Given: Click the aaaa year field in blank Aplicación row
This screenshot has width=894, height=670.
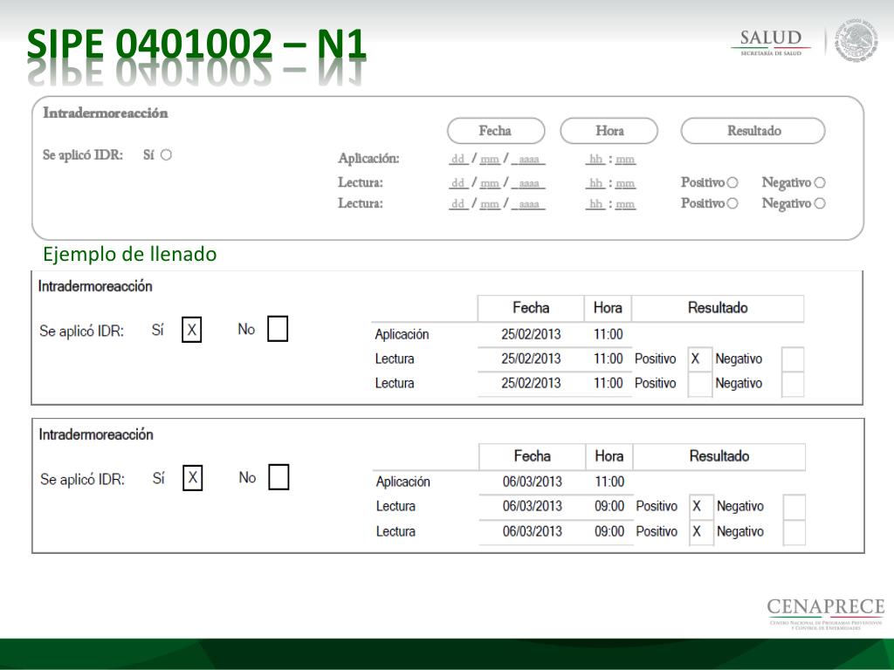Looking at the screenshot, I should coord(528,159).
